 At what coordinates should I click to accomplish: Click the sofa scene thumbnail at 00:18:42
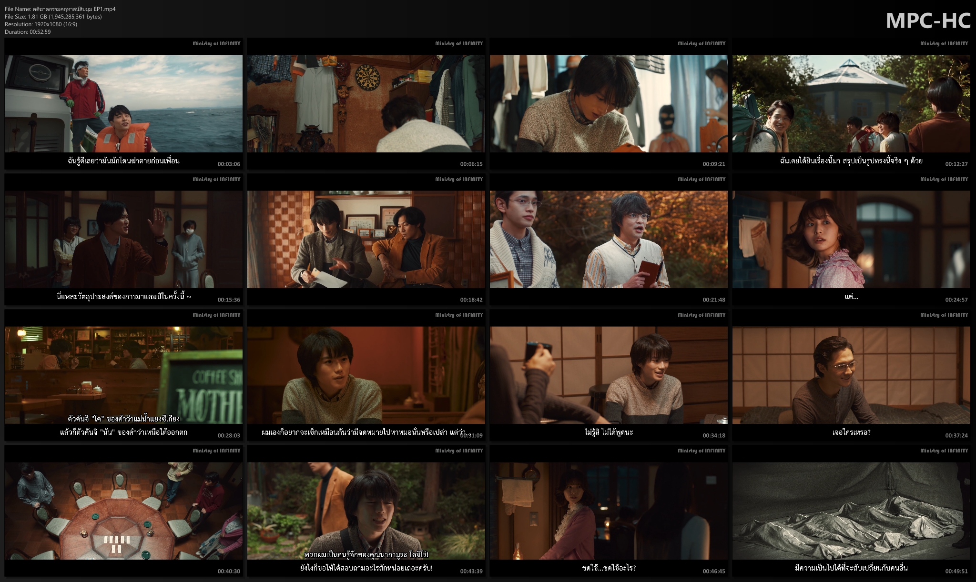click(366, 239)
